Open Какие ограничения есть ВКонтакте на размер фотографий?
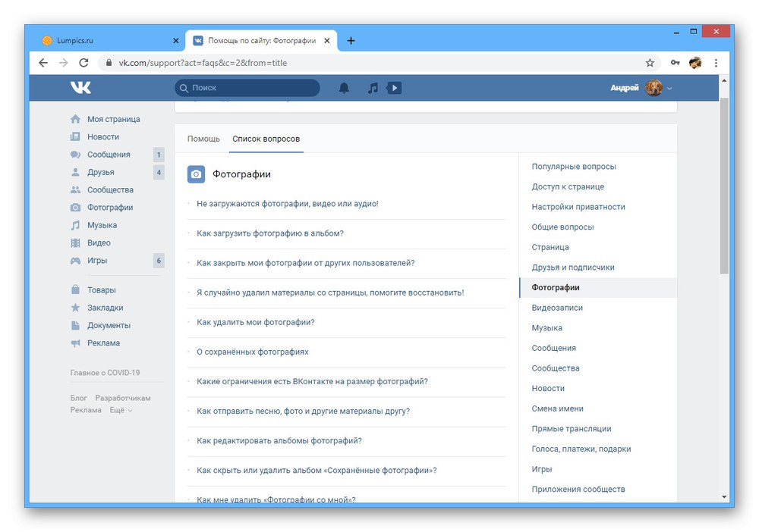 [x=312, y=382]
